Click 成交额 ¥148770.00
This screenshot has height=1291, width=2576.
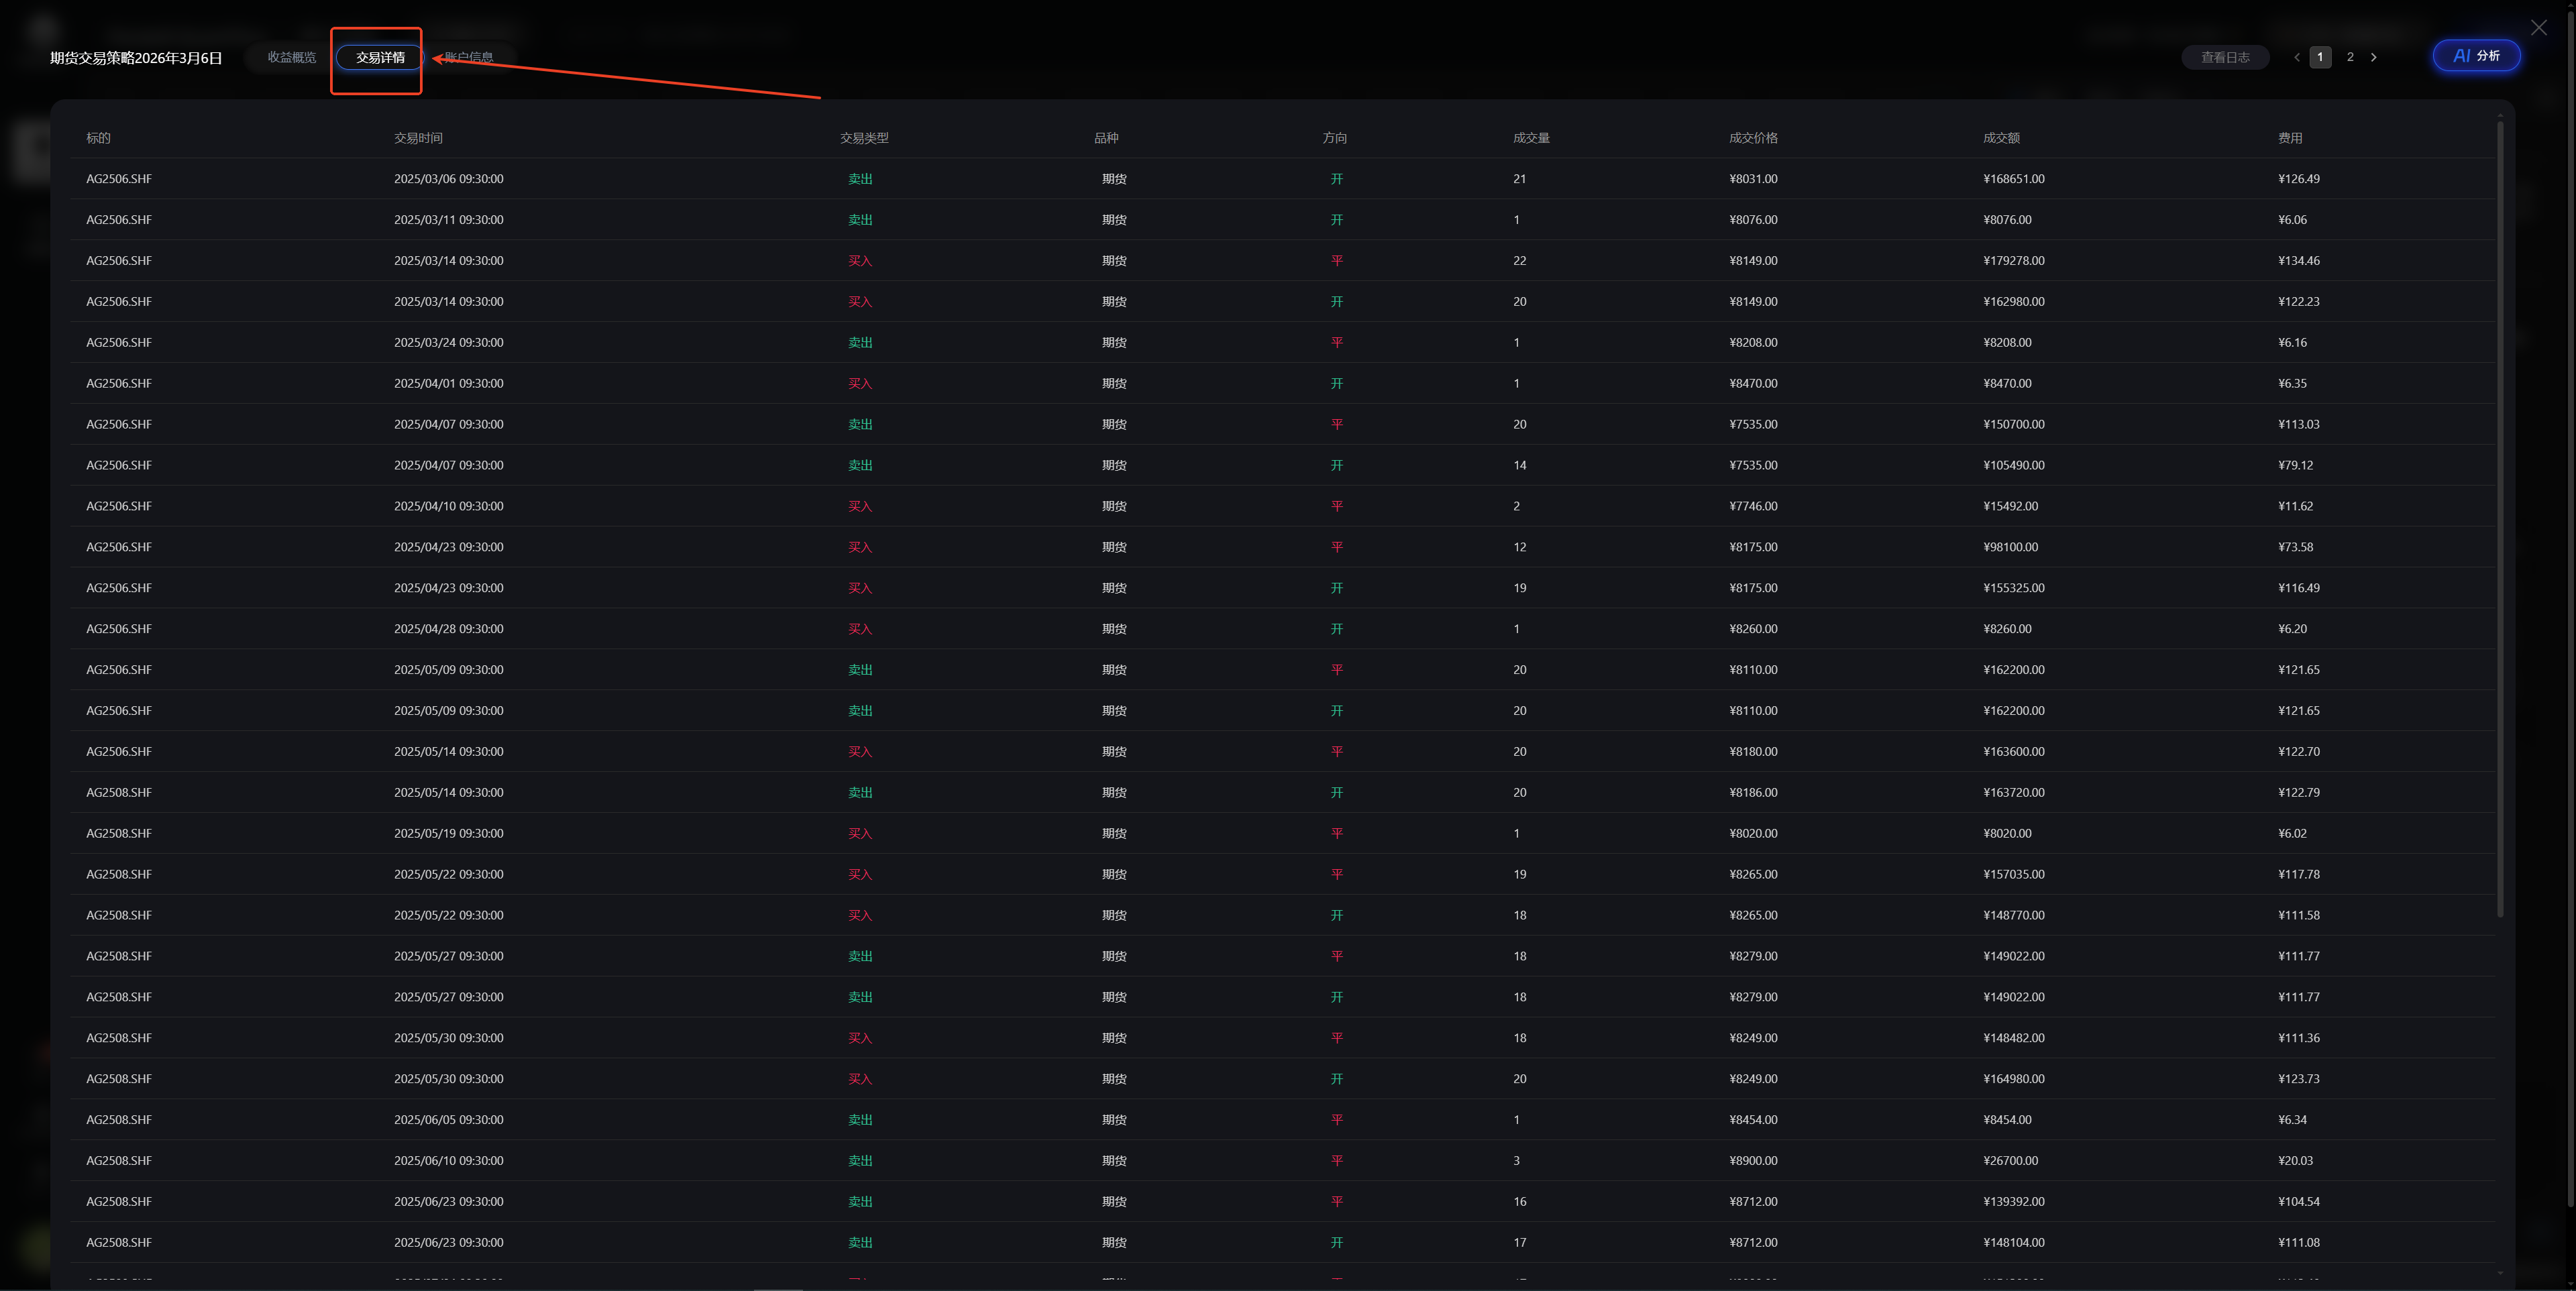(x=2014, y=915)
